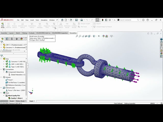Open the FeatureManager Design Tree tab
The image size is (163, 122).
(3, 39)
